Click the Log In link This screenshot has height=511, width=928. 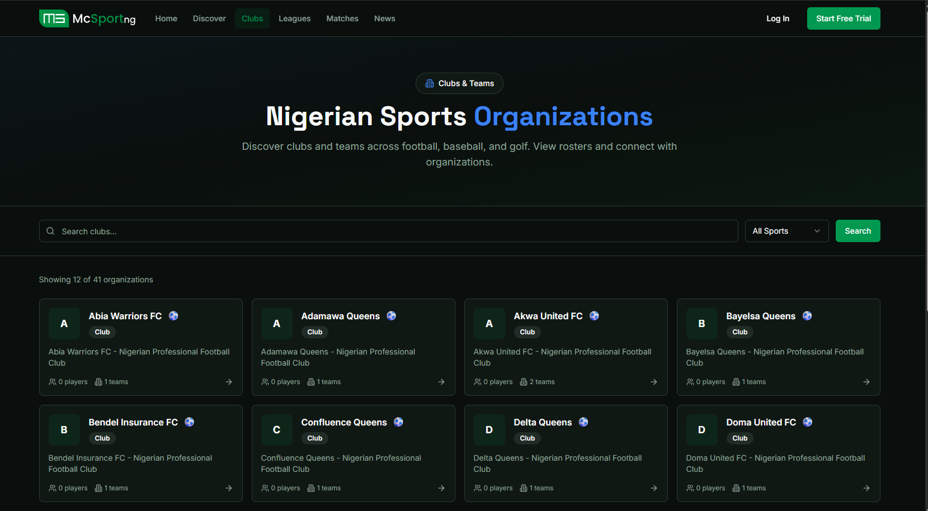tap(778, 18)
